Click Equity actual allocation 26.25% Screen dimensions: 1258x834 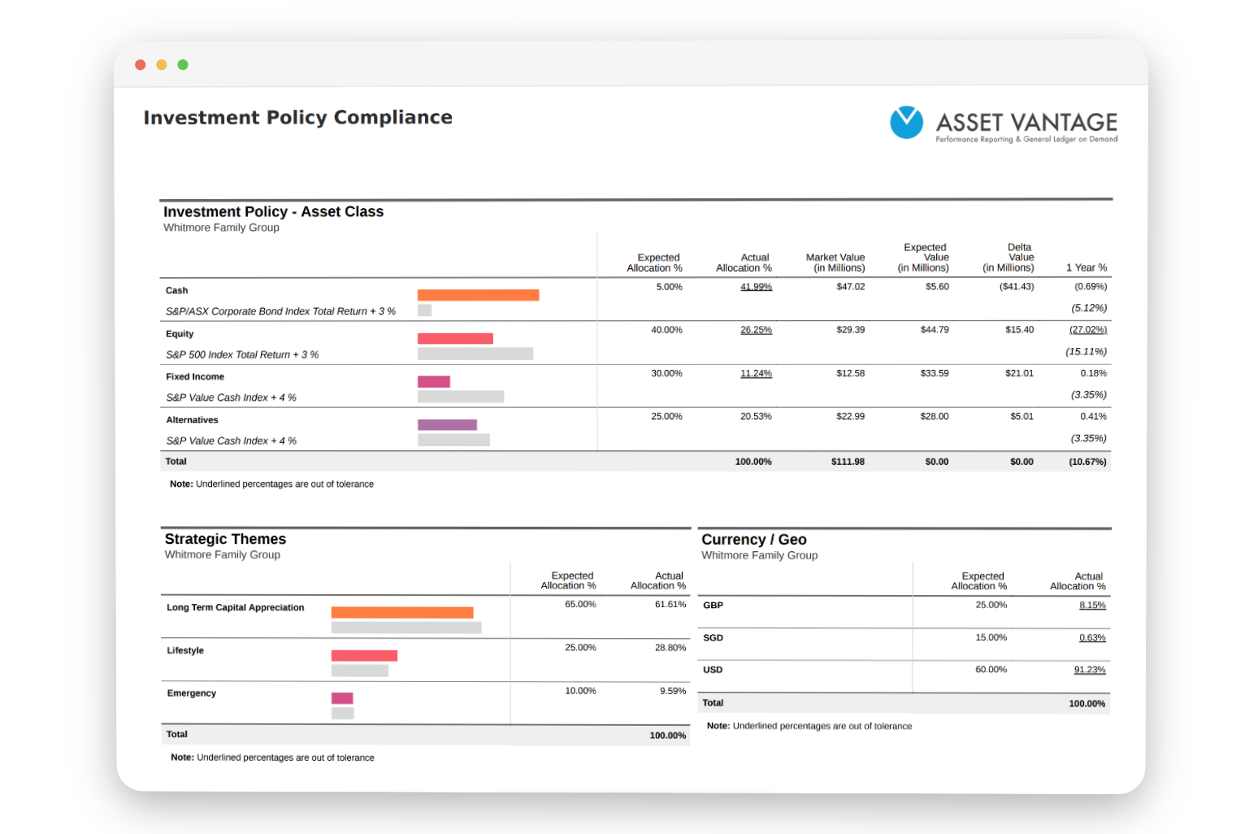[756, 330]
